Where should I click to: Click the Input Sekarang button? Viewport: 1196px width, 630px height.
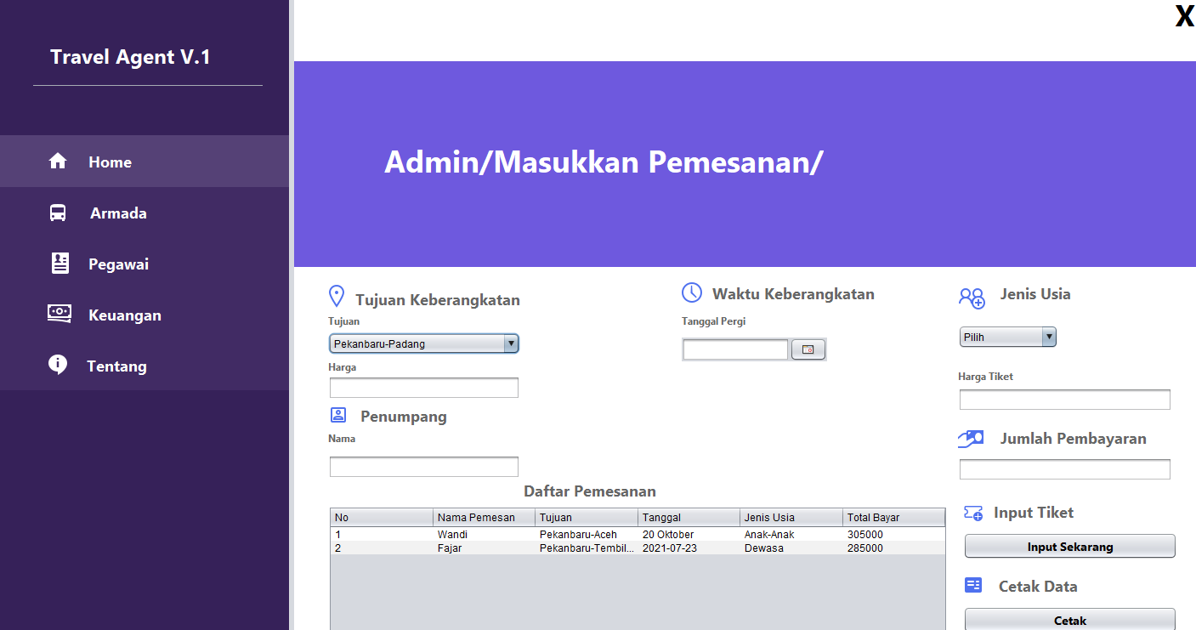point(1070,546)
